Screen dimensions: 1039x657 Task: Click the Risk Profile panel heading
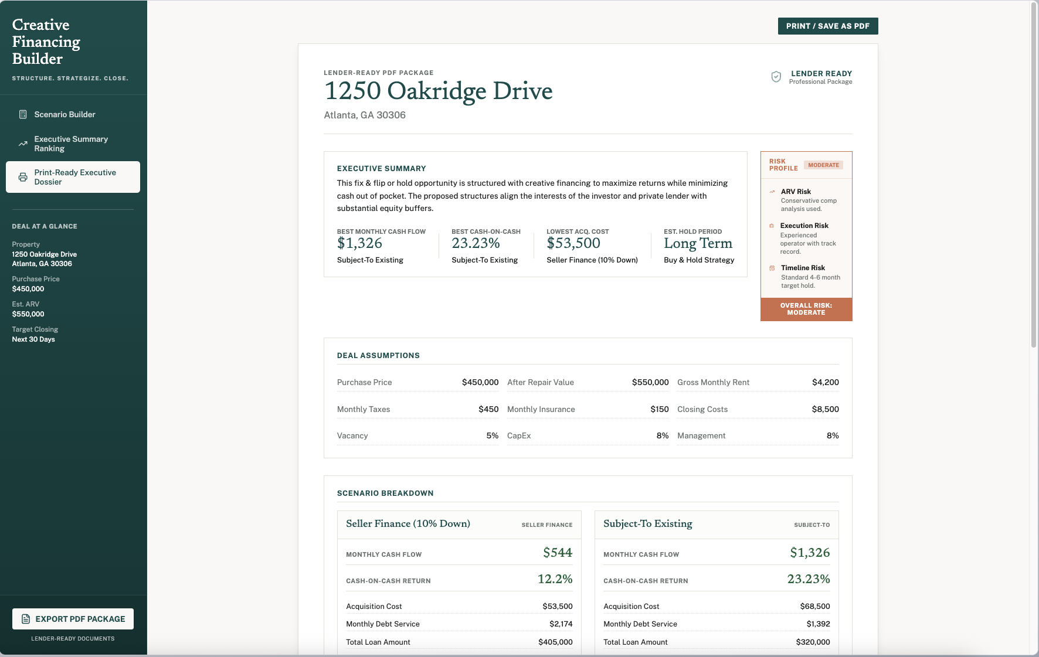[x=783, y=165]
